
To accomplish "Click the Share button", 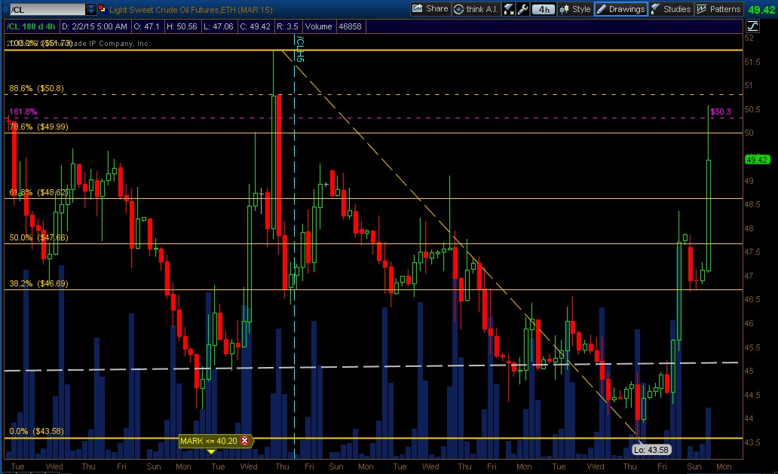I will click(430, 9).
